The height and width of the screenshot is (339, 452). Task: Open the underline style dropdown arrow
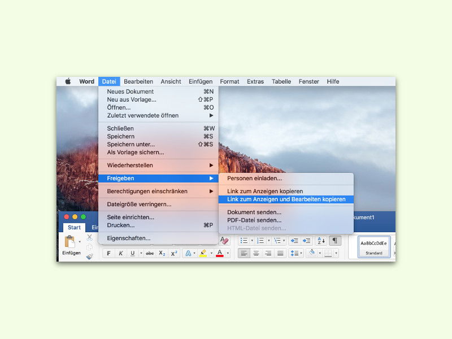point(141,253)
